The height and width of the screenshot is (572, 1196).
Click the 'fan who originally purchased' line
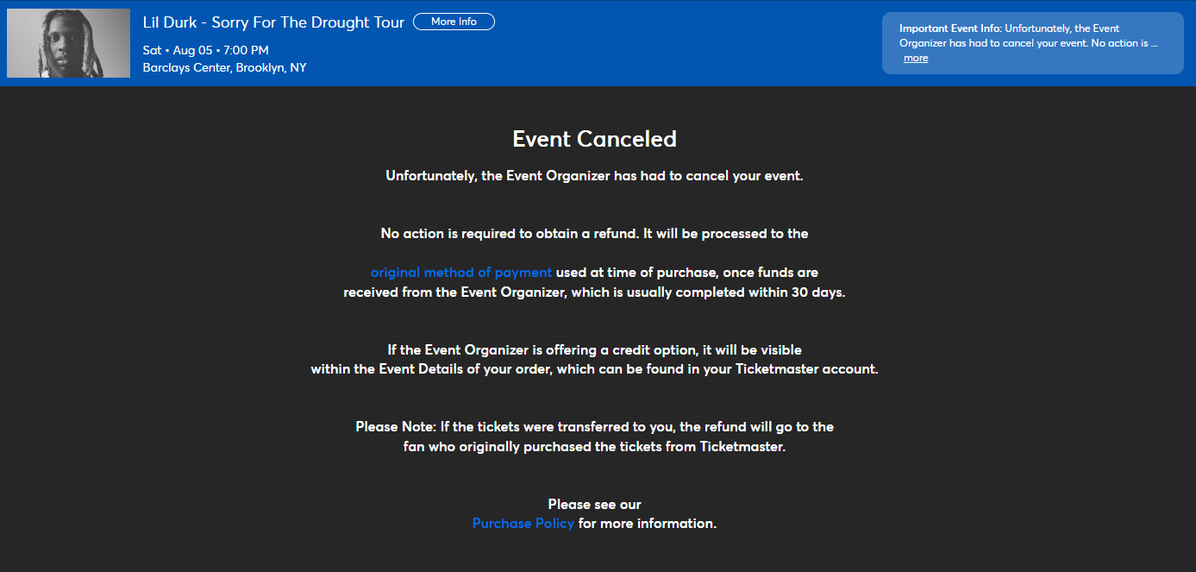coord(595,447)
